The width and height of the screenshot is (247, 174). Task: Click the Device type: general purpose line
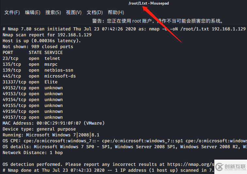pos(39,129)
